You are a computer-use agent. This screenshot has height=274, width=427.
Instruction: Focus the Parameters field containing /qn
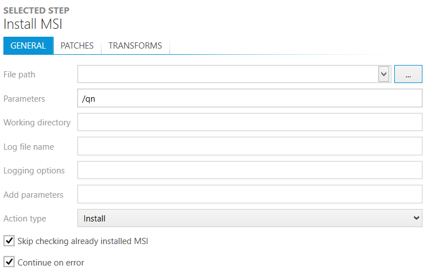point(250,98)
